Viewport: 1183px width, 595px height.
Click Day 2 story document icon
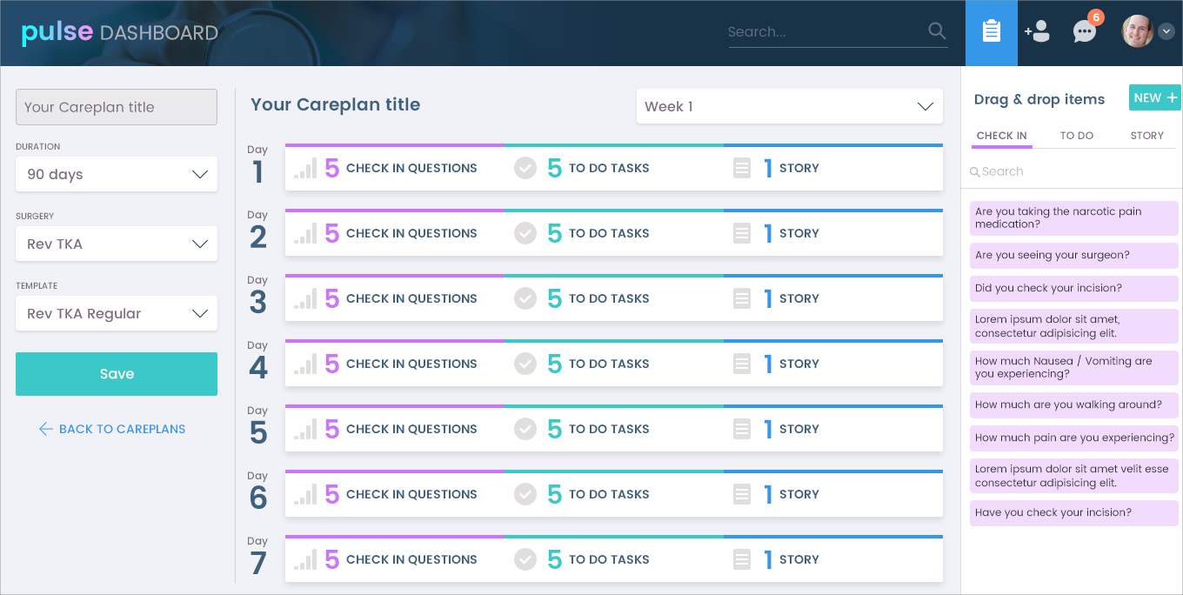click(x=742, y=233)
